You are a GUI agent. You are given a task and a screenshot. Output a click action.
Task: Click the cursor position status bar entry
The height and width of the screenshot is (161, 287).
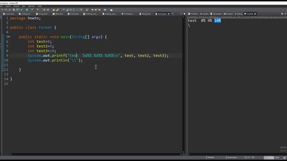(x=250, y=157)
